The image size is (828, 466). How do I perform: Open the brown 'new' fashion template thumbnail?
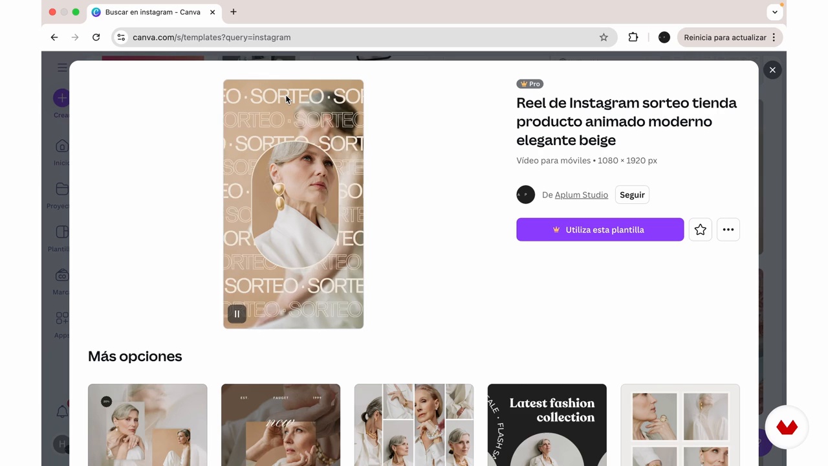click(x=281, y=425)
